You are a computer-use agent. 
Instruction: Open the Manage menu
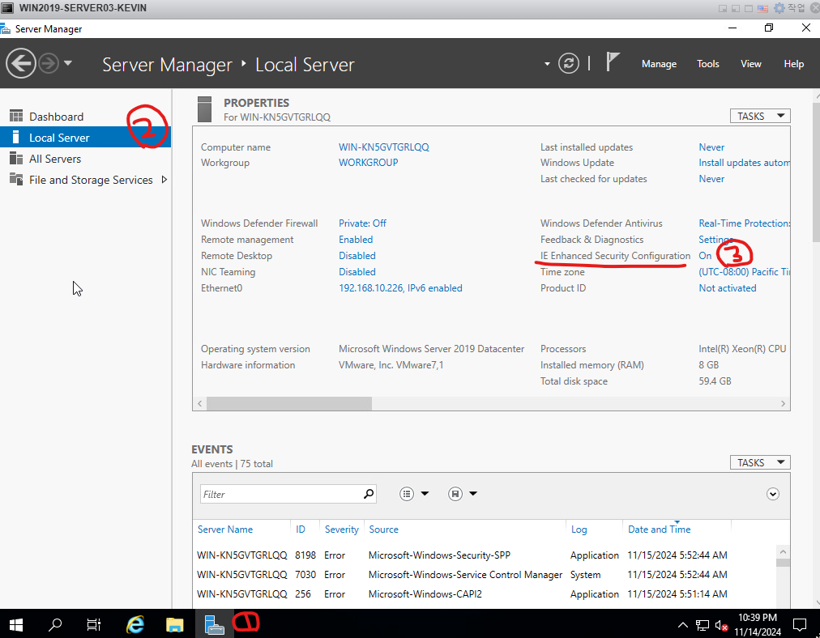tap(659, 64)
